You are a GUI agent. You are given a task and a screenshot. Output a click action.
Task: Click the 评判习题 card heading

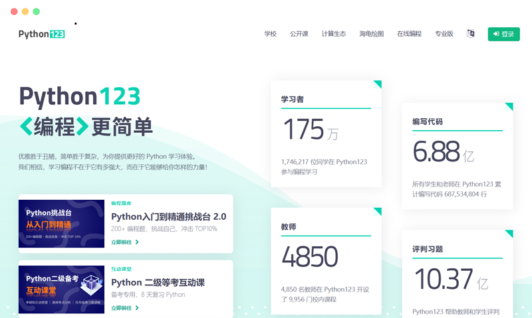click(x=427, y=249)
